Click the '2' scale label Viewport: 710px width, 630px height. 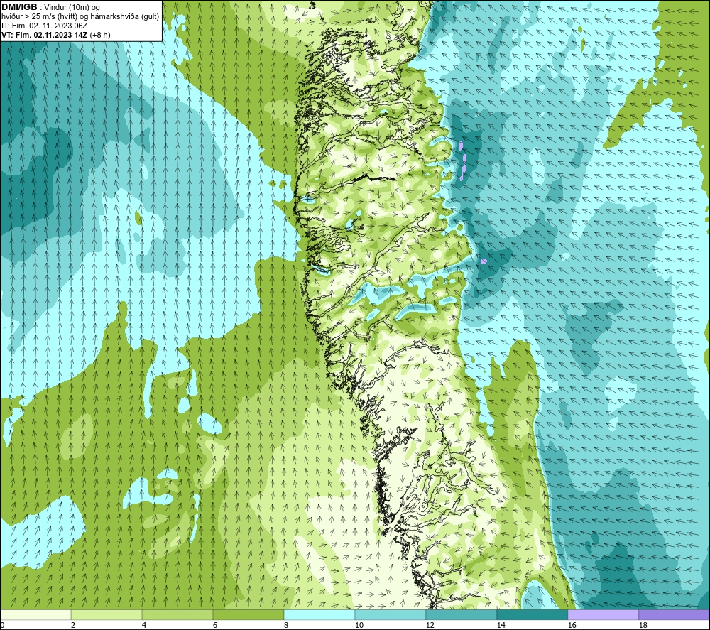73,626
